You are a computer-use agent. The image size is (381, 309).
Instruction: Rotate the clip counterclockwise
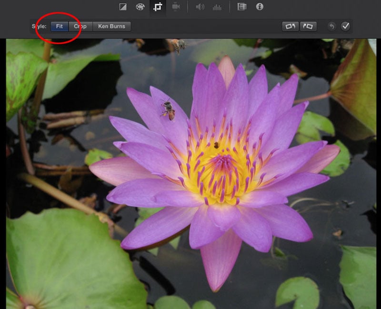pos(291,26)
